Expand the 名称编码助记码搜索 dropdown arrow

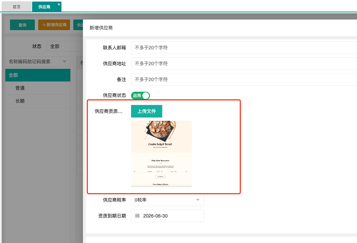point(64,62)
